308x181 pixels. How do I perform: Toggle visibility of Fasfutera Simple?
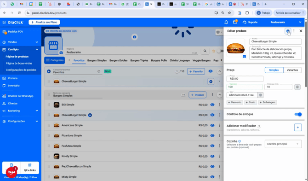(212, 146)
